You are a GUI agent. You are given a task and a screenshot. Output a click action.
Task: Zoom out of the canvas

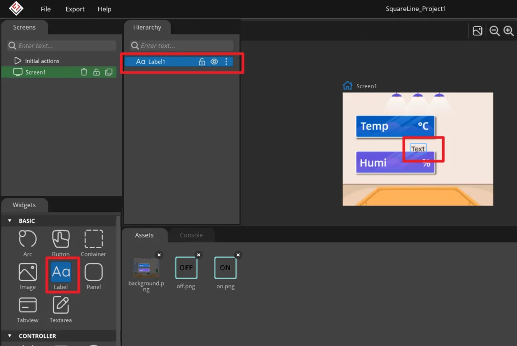point(495,31)
